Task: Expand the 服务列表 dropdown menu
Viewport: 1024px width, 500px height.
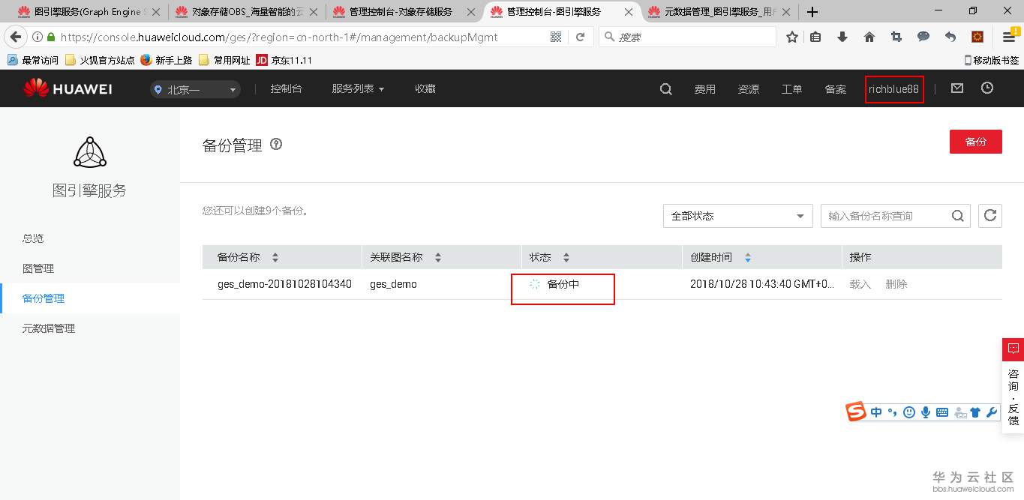Action: coord(358,88)
